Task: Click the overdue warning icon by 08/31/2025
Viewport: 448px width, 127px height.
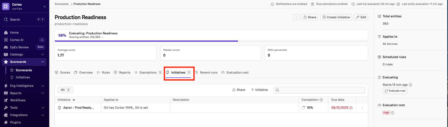Action: click(351, 108)
